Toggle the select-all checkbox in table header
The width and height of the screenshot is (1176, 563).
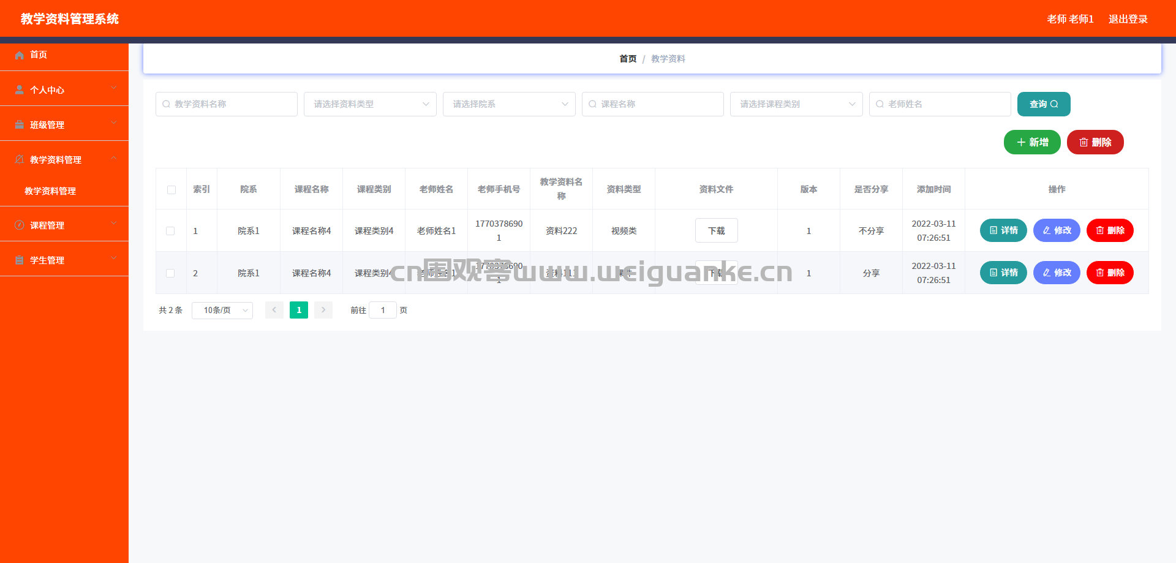coord(171,190)
